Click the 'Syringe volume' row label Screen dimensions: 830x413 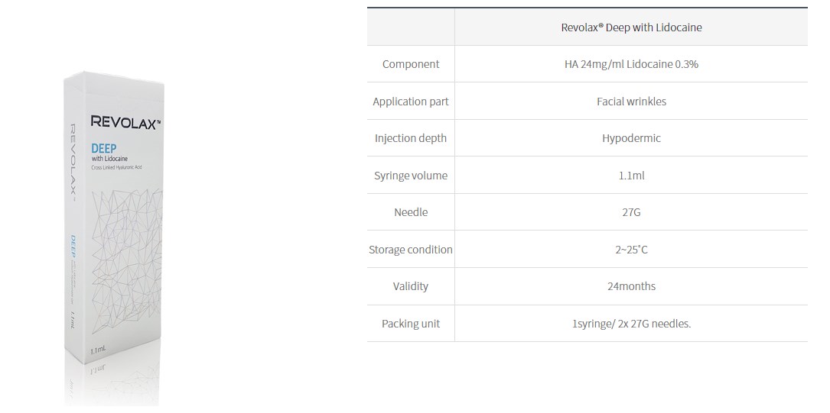pos(411,176)
